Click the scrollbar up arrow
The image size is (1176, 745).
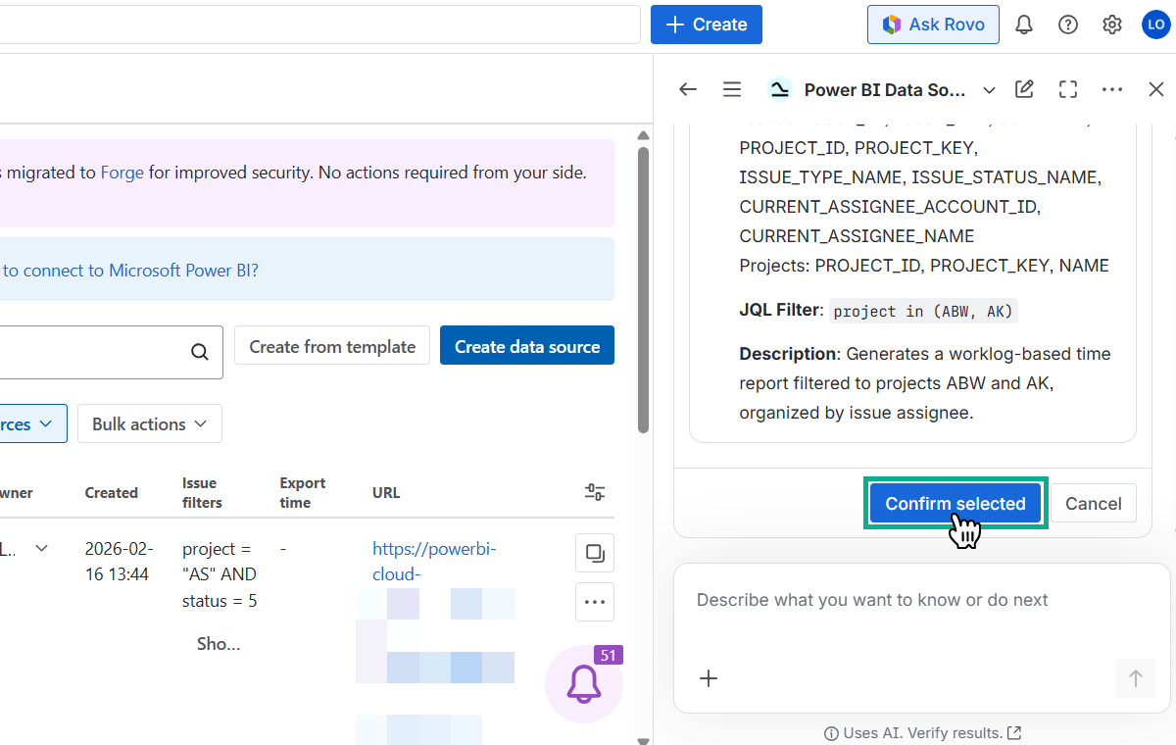[643, 136]
